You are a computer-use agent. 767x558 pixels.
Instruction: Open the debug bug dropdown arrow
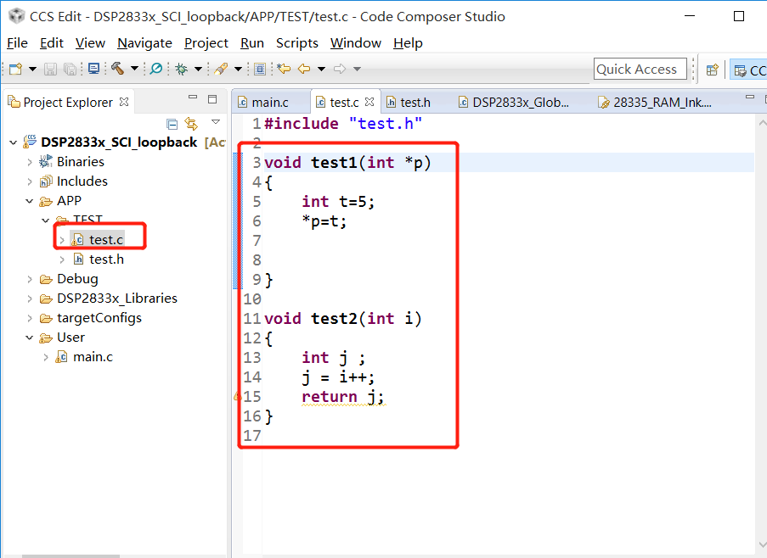tap(198, 69)
